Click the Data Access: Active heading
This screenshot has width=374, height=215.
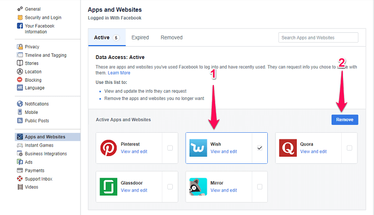120,57
